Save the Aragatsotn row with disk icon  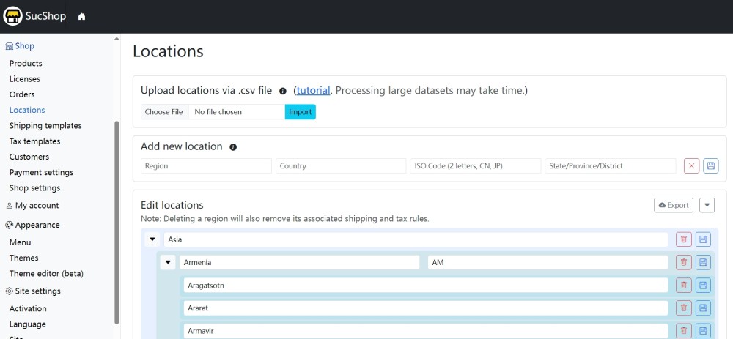tap(703, 286)
